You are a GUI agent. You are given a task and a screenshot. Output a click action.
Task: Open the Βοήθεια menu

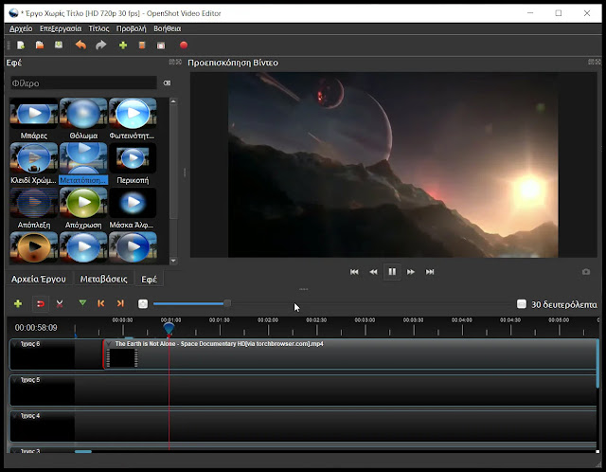point(168,28)
